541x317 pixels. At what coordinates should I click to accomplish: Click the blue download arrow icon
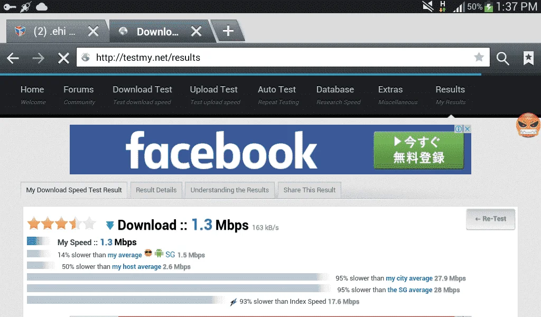(x=110, y=225)
